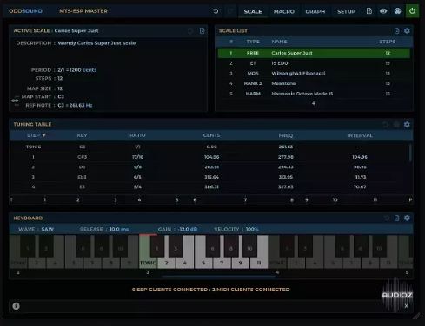Click the Scale List file icon
The width and height of the screenshot is (425, 326).
396,30
